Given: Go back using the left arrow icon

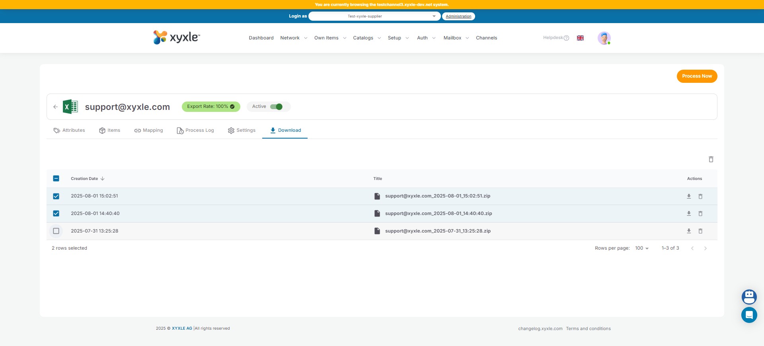Looking at the screenshot, I should [x=56, y=107].
